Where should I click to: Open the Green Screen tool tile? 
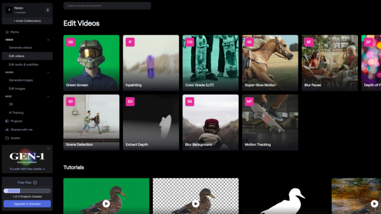coord(92,63)
